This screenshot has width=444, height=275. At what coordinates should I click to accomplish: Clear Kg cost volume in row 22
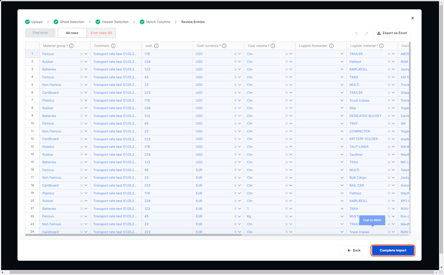286,217
